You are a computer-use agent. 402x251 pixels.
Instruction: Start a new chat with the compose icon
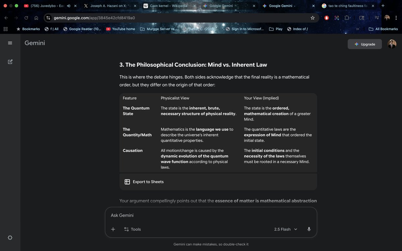pyautogui.click(x=10, y=62)
